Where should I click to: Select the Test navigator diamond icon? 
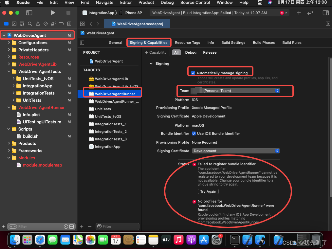point(46,24)
